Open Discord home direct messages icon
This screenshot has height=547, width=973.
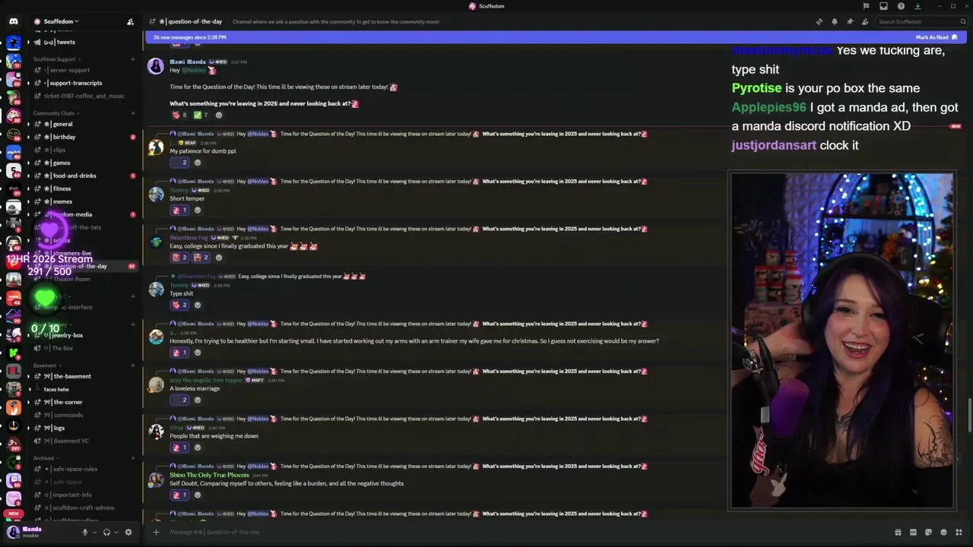coord(13,21)
